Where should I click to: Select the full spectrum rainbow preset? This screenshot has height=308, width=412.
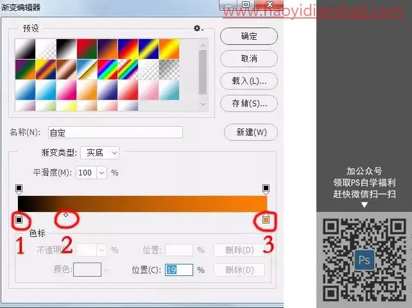107,69
